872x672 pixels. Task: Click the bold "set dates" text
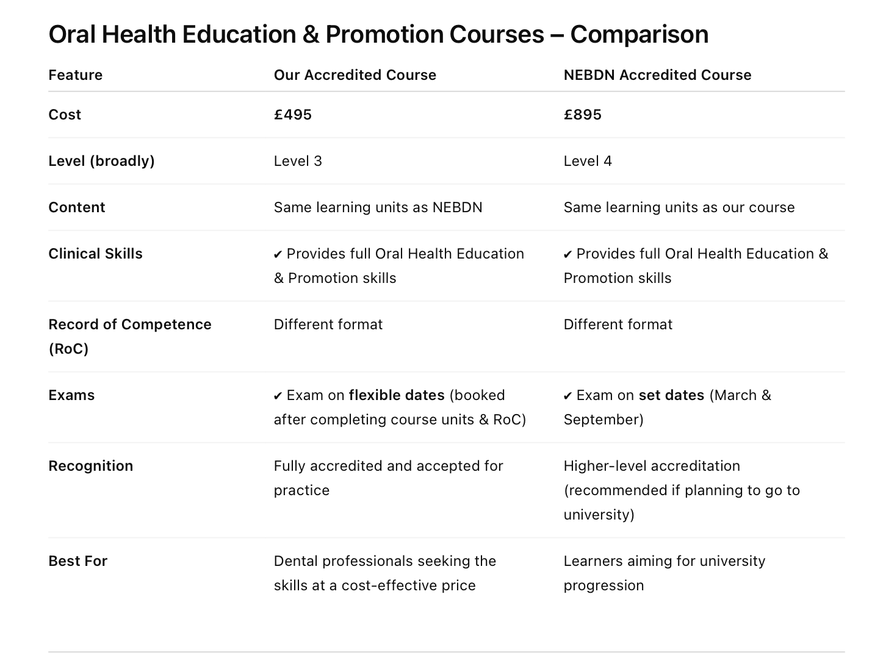click(671, 395)
